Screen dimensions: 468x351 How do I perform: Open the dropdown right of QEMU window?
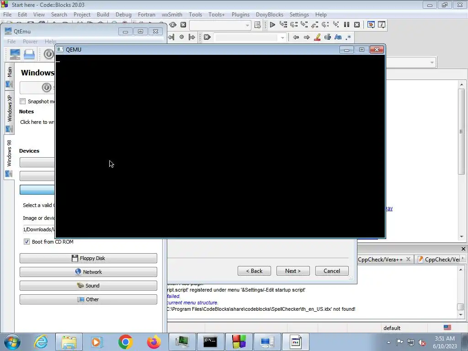click(431, 63)
